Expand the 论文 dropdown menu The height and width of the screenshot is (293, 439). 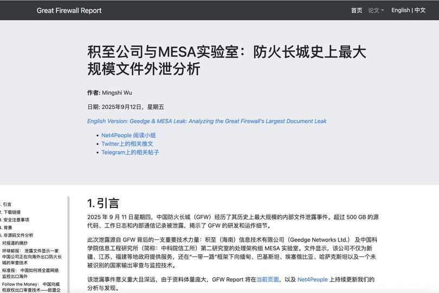pos(376,10)
